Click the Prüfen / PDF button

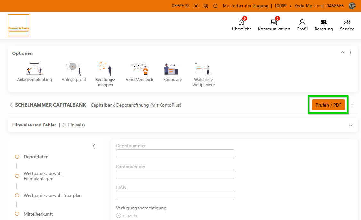pyautogui.click(x=328, y=105)
